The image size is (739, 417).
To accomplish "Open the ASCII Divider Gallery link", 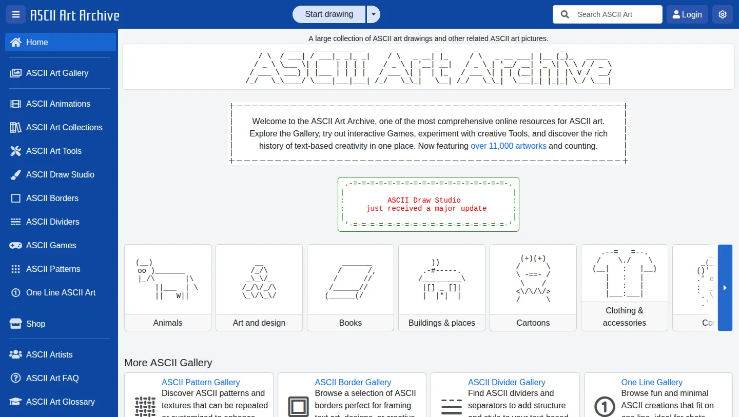I will [x=507, y=382].
